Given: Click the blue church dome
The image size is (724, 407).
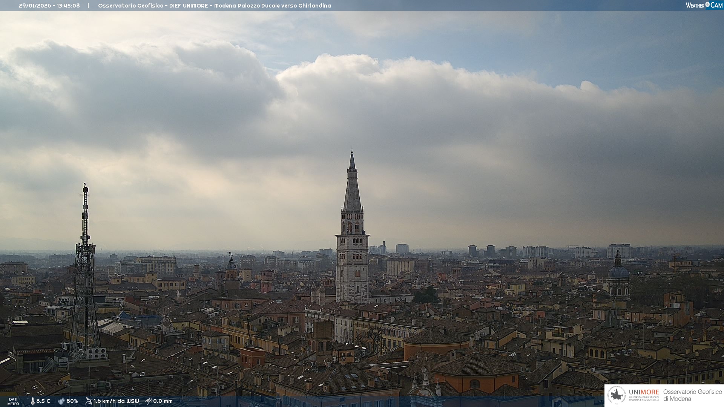Looking at the screenshot, I should coord(618,271).
